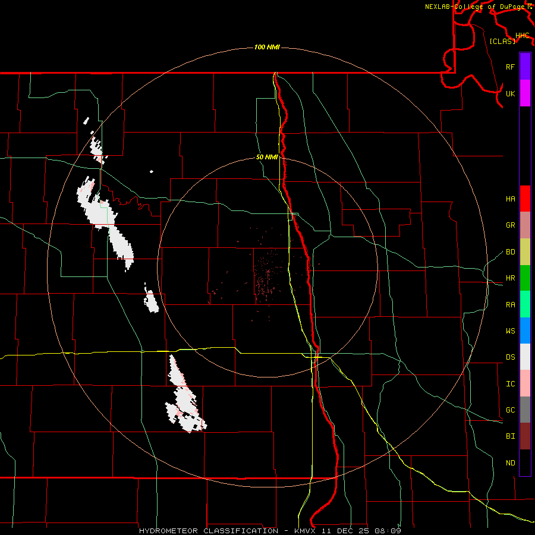Viewport: 535px width, 535px height.
Task: Click the "HR" legend label
Action: point(510,278)
